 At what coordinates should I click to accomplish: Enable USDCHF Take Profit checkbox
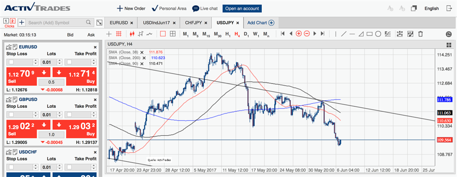tap(70, 167)
